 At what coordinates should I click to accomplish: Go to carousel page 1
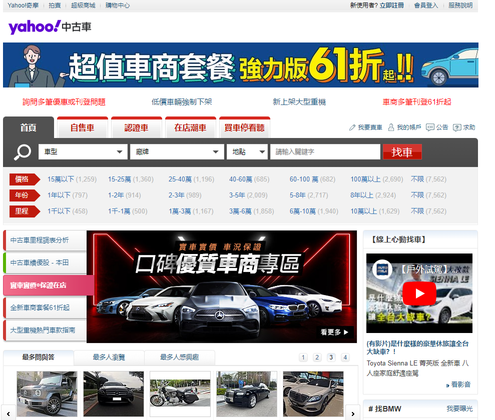pos(303,357)
